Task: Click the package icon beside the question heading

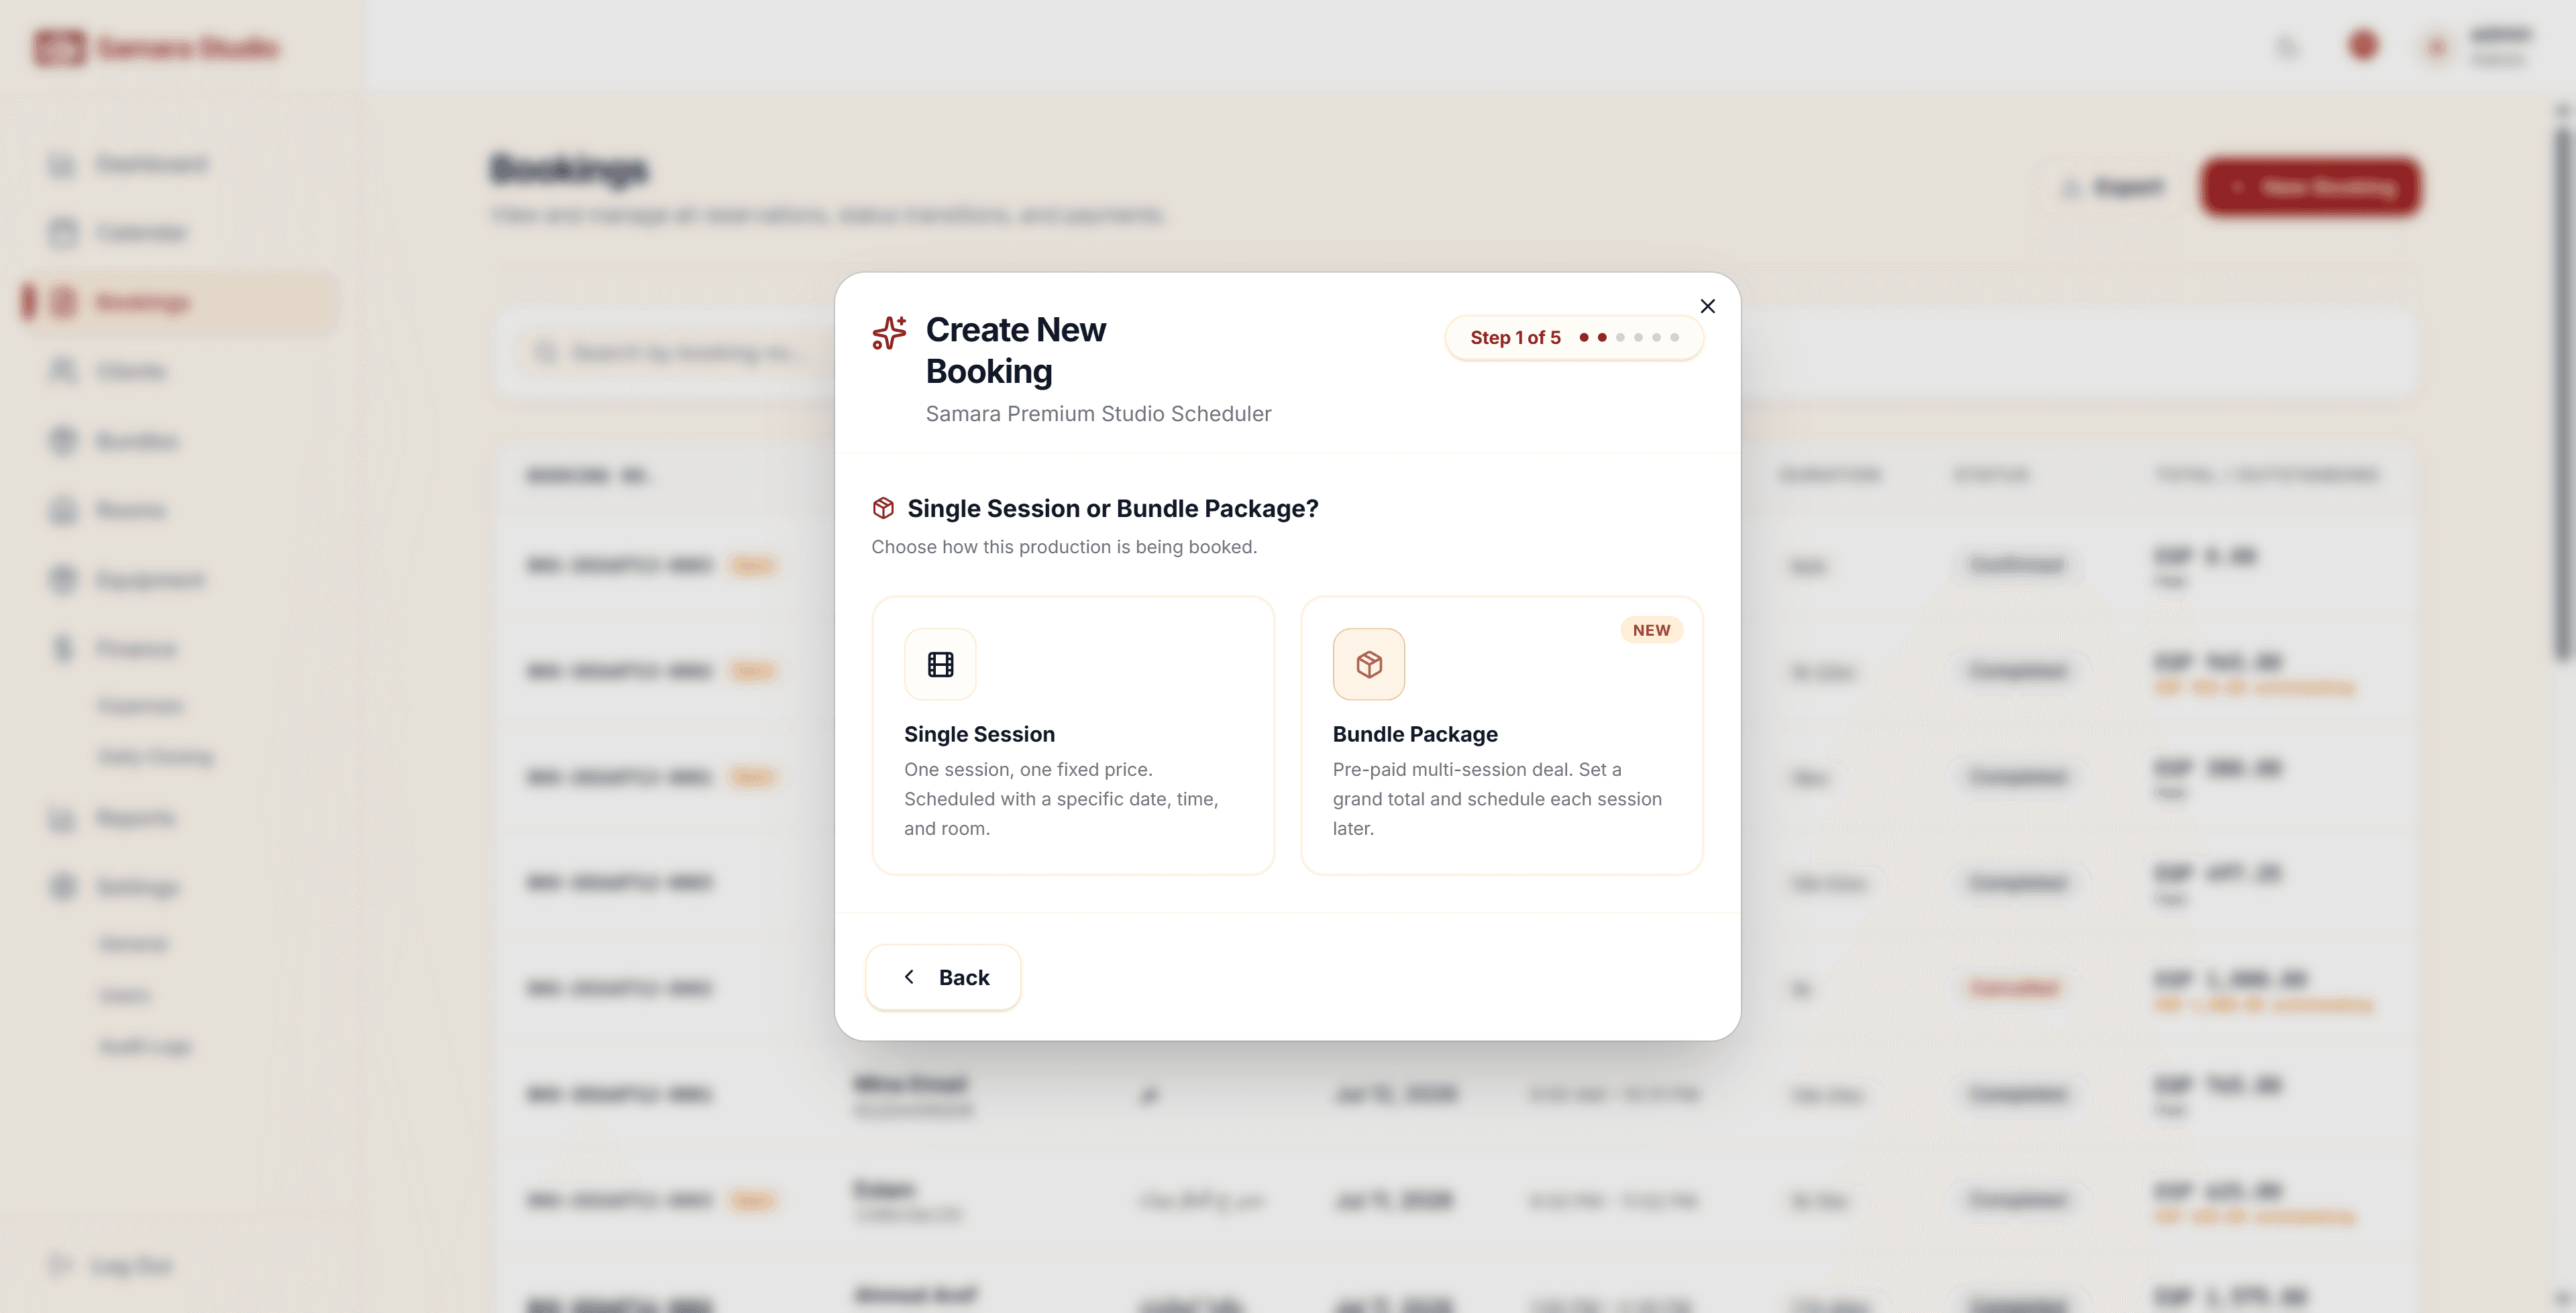Action: tap(883, 508)
